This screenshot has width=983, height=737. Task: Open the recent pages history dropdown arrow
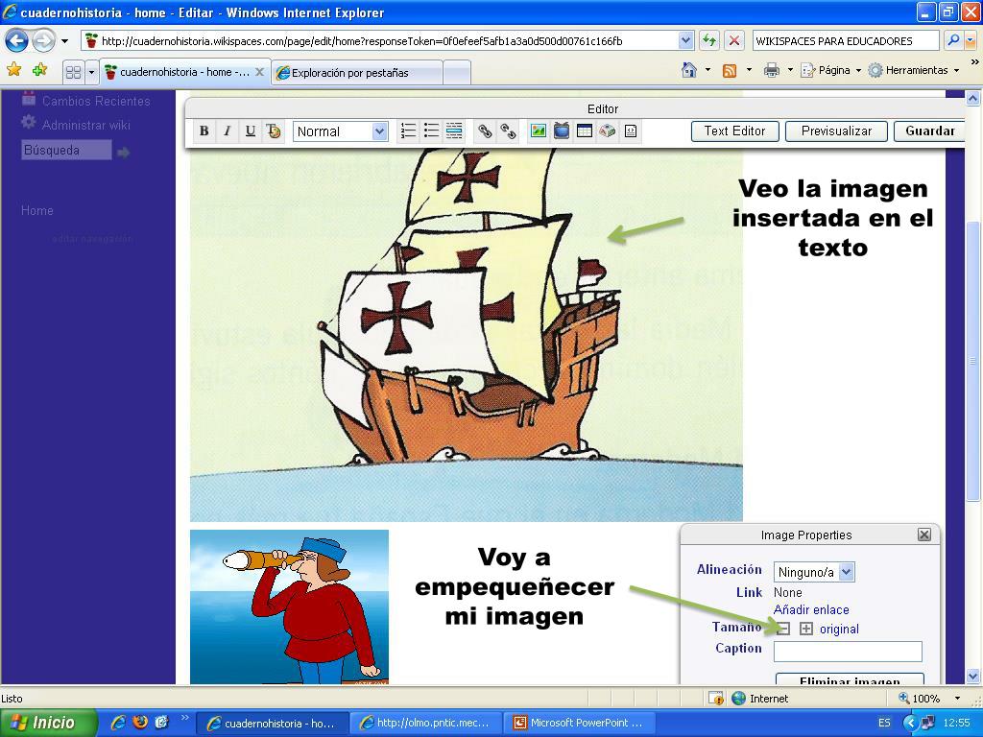pyautogui.click(x=64, y=41)
